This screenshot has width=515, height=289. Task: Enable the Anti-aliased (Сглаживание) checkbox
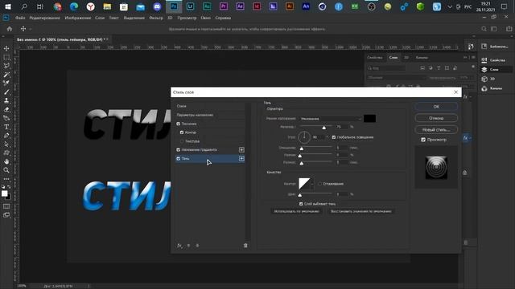click(320, 184)
